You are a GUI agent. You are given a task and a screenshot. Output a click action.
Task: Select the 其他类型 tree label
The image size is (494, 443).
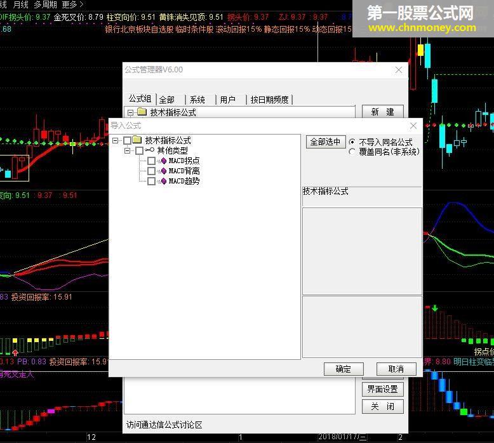(x=172, y=150)
